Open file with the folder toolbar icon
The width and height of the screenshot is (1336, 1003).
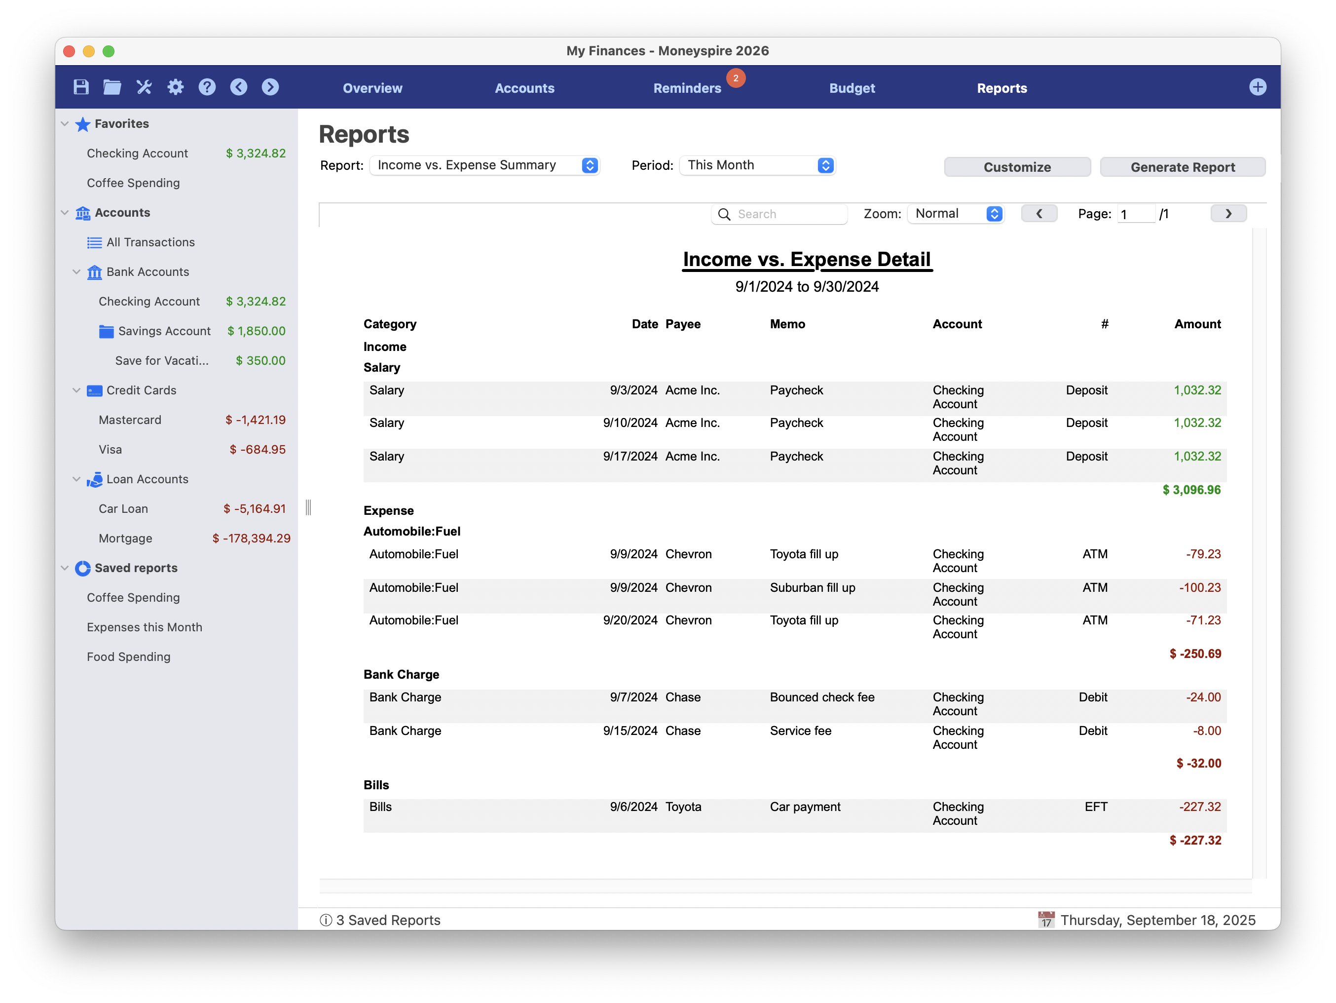pos(112,87)
